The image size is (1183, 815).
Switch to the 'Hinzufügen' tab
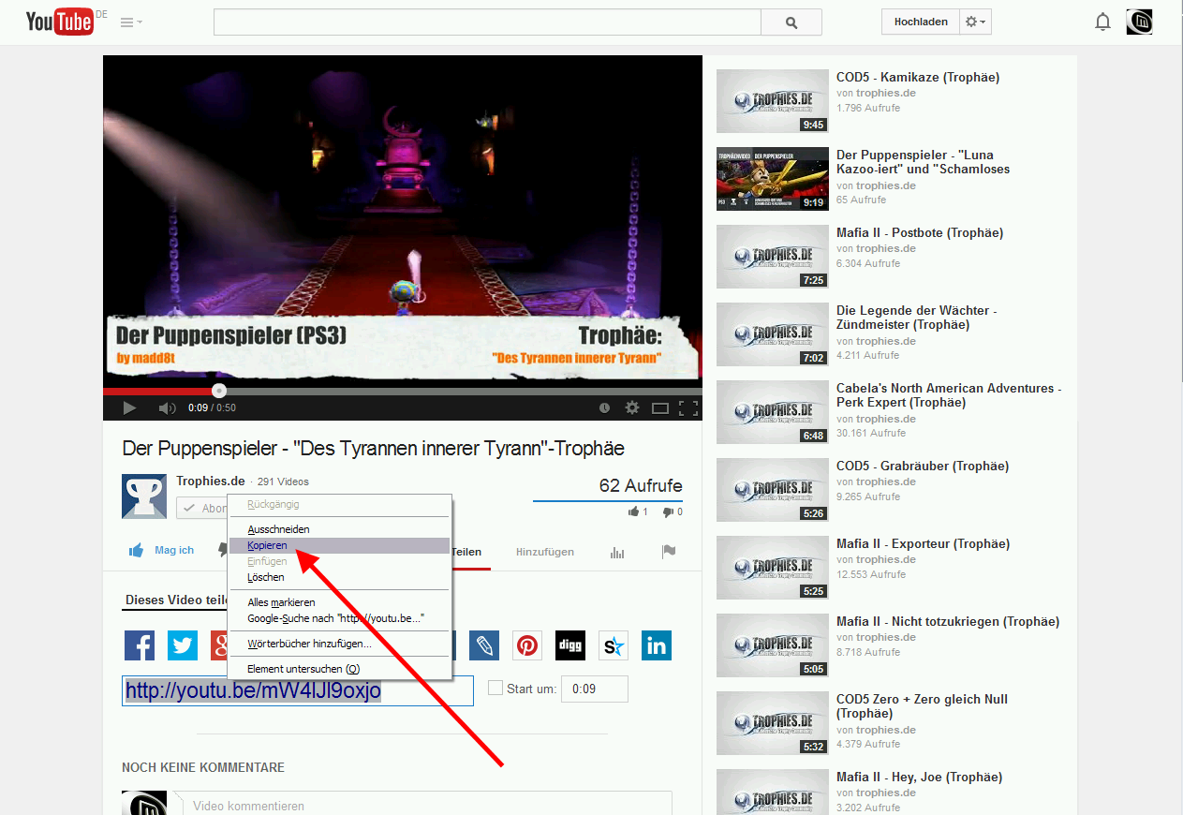tap(544, 553)
